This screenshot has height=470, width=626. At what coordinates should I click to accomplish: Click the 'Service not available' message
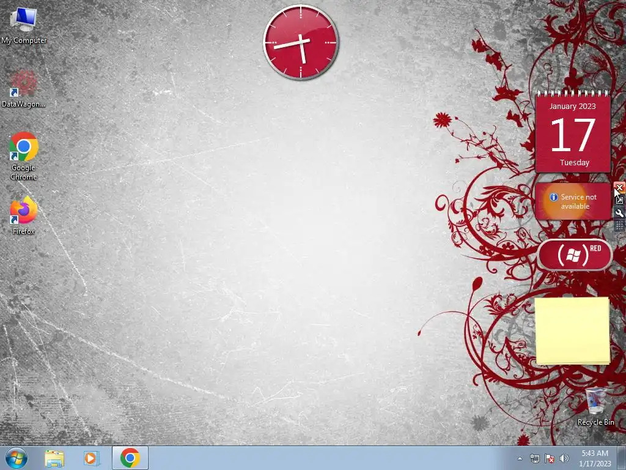[578, 201]
